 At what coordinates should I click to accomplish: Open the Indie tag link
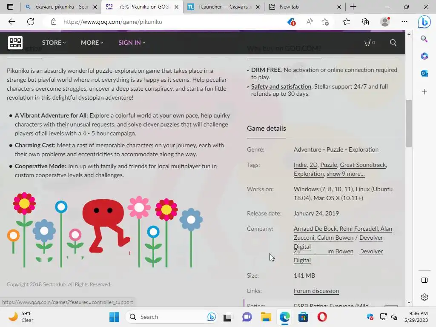[x=300, y=165]
